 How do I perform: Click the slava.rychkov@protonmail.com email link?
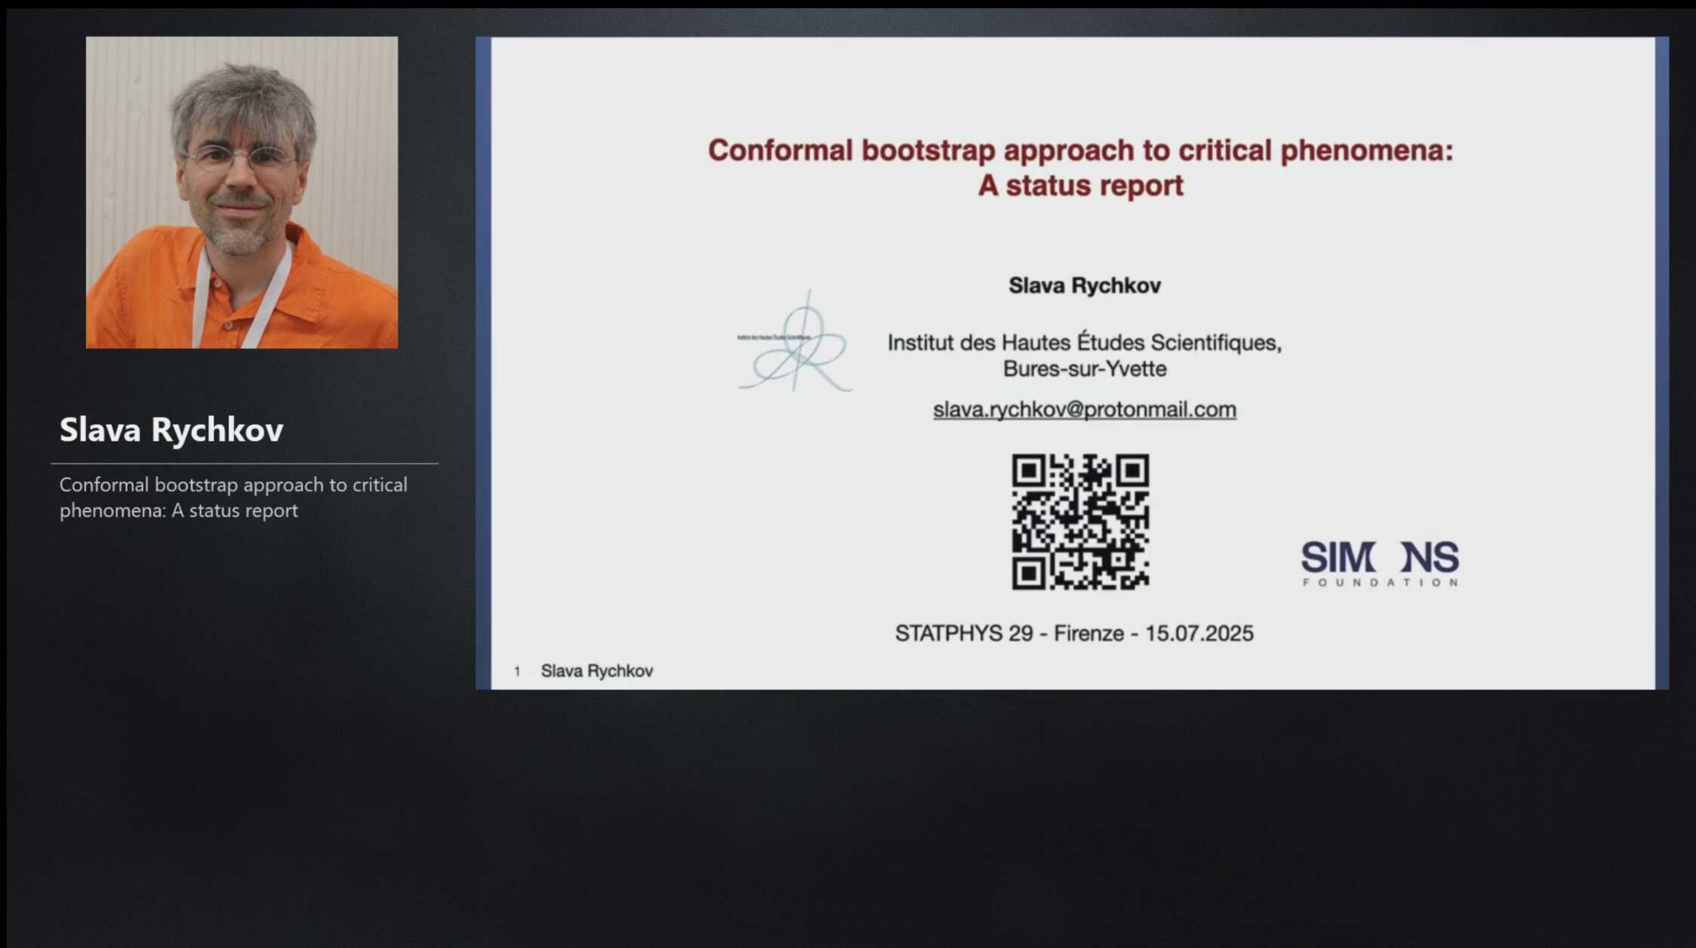point(1084,410)
